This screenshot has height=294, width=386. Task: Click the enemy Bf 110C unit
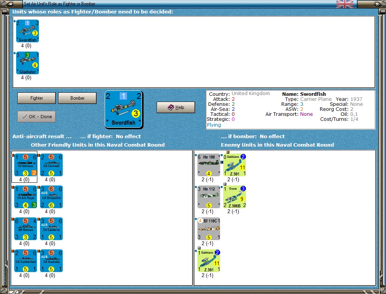pyautogui.click(x=209, y=229)
